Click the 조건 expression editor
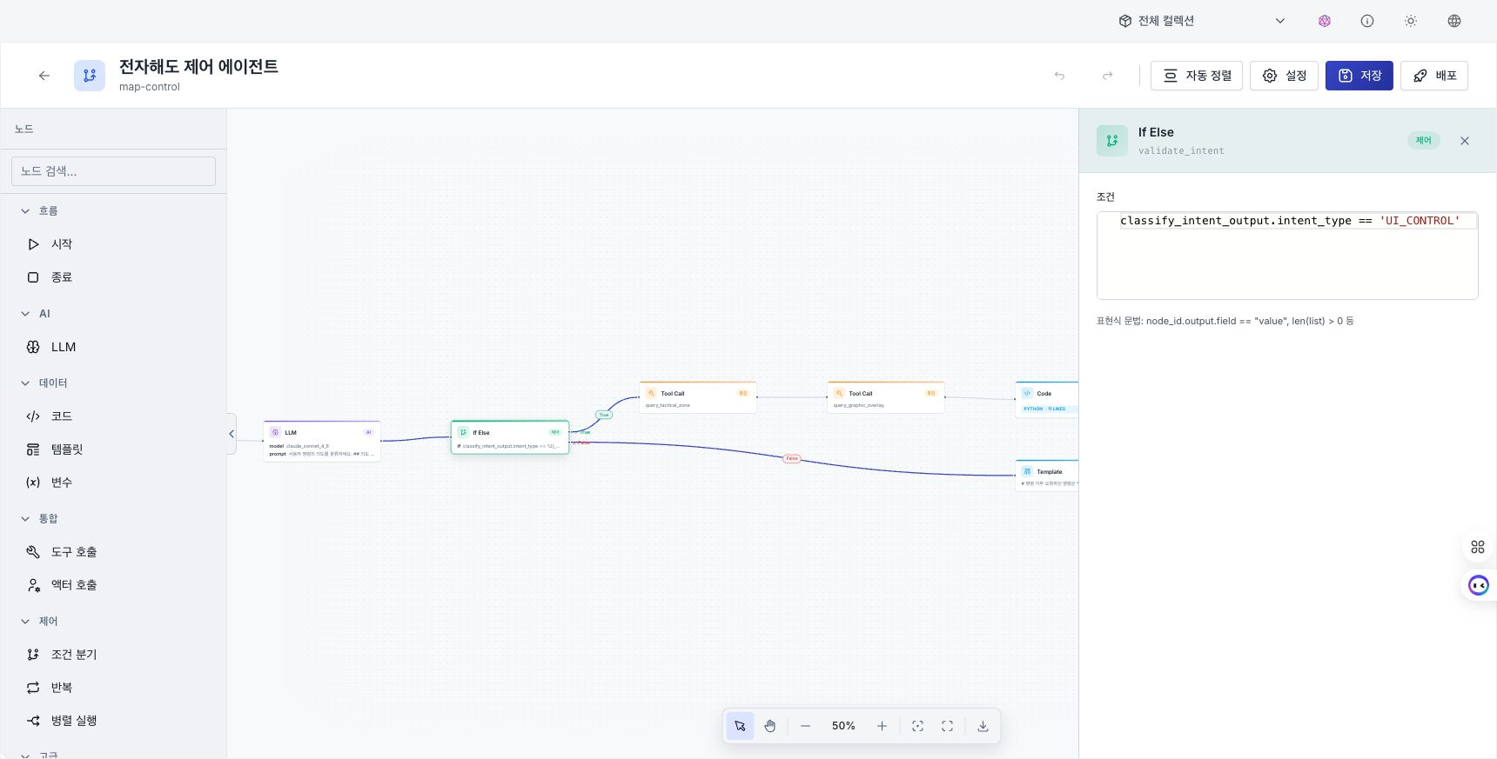1497x759 pixels. click(1287, 256)
